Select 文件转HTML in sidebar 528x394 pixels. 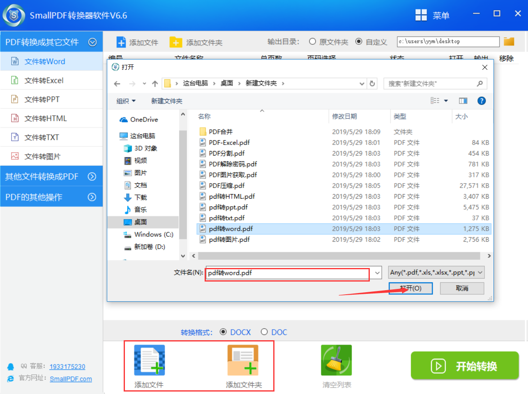[51, 118]
